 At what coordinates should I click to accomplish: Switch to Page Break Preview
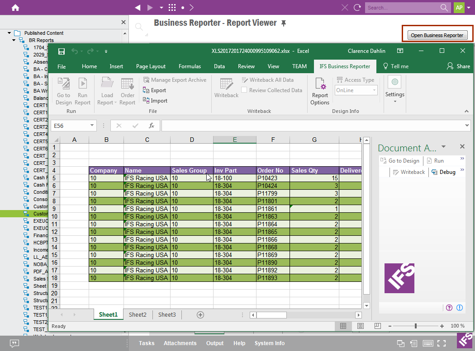coord(377,326)
